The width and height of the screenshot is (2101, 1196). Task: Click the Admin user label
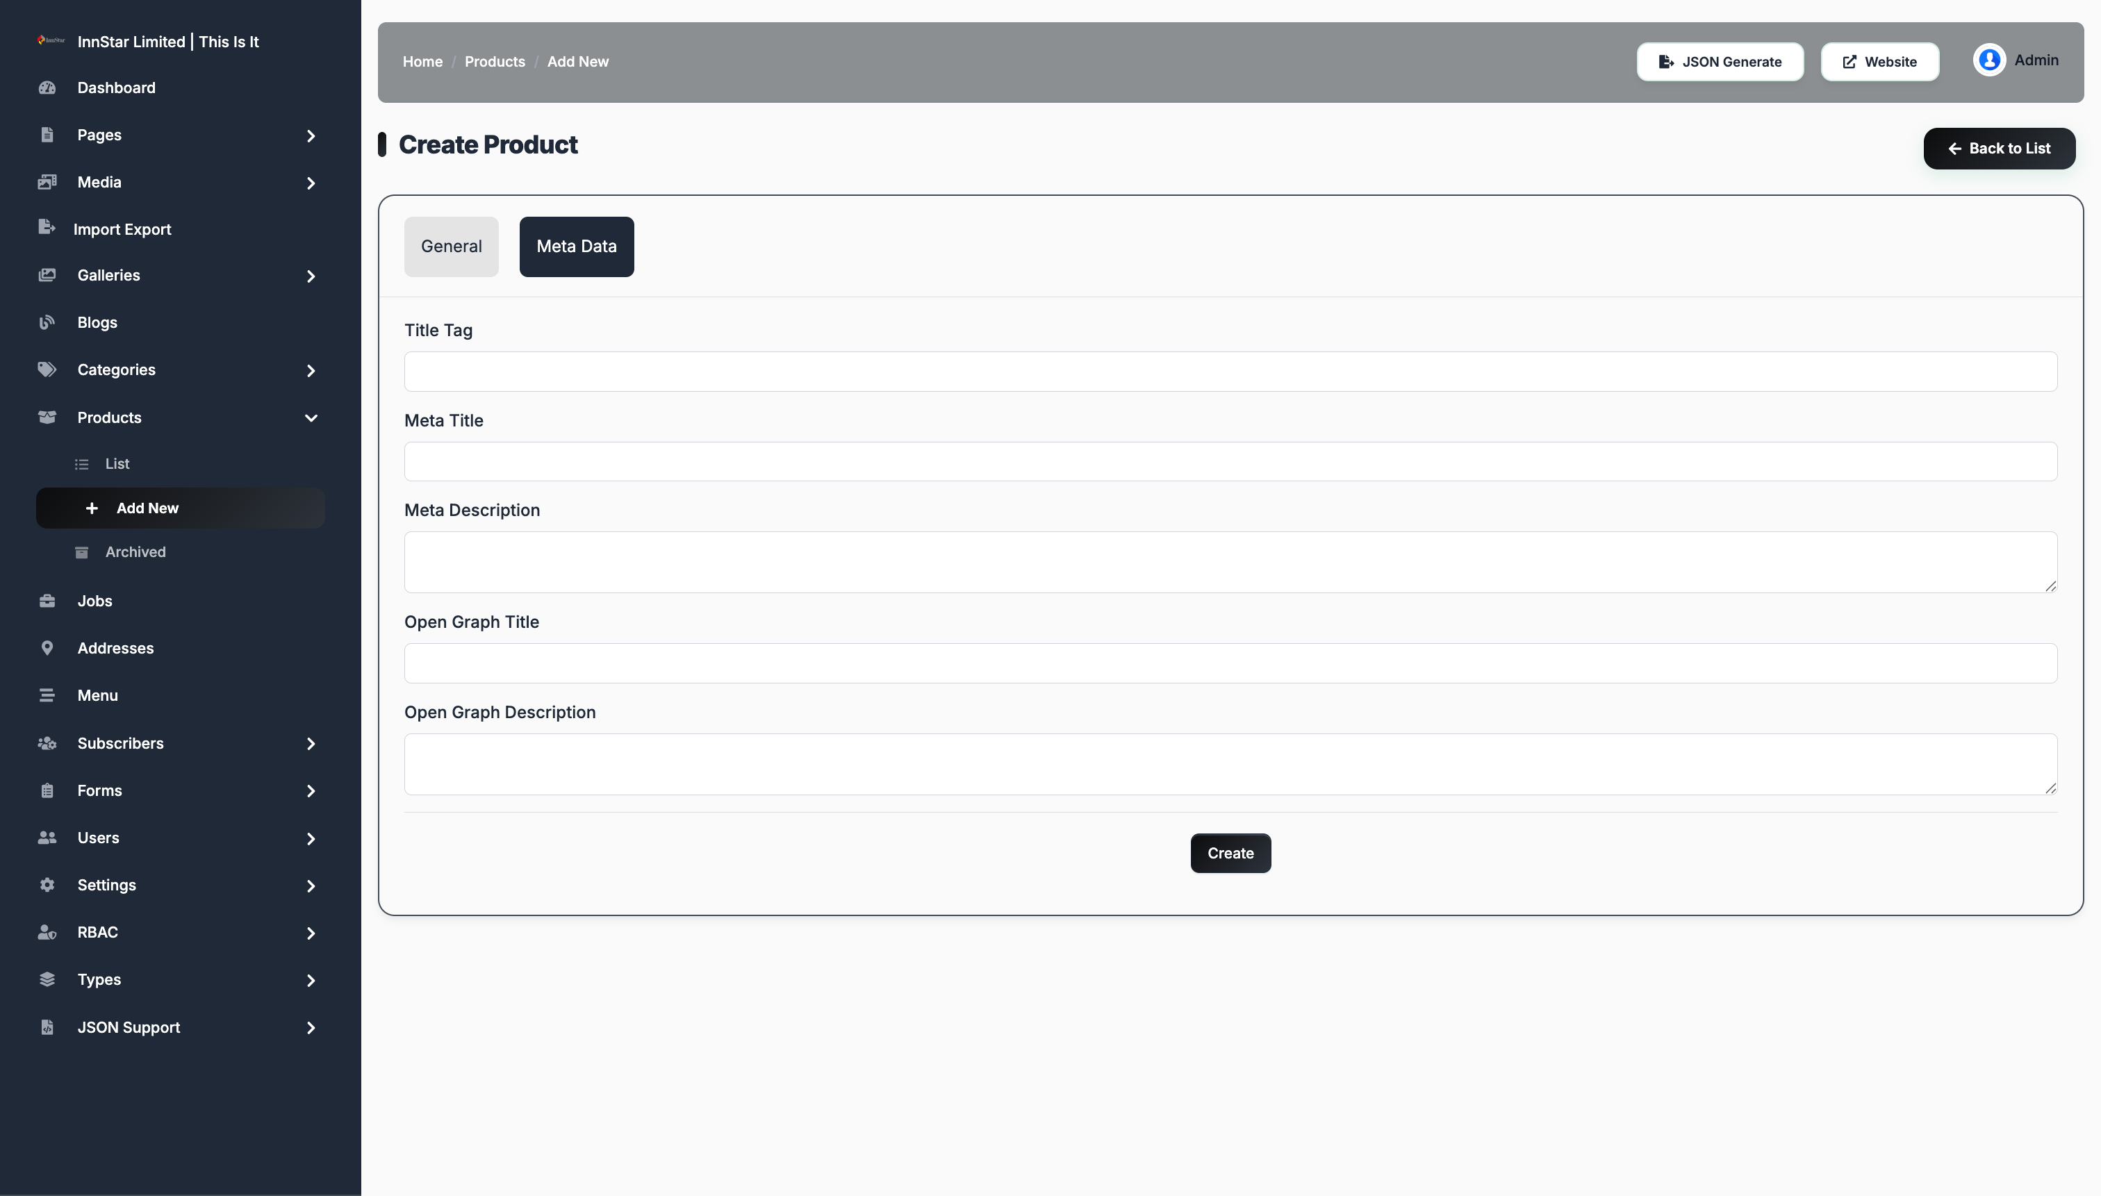[x=2036, y=60]
